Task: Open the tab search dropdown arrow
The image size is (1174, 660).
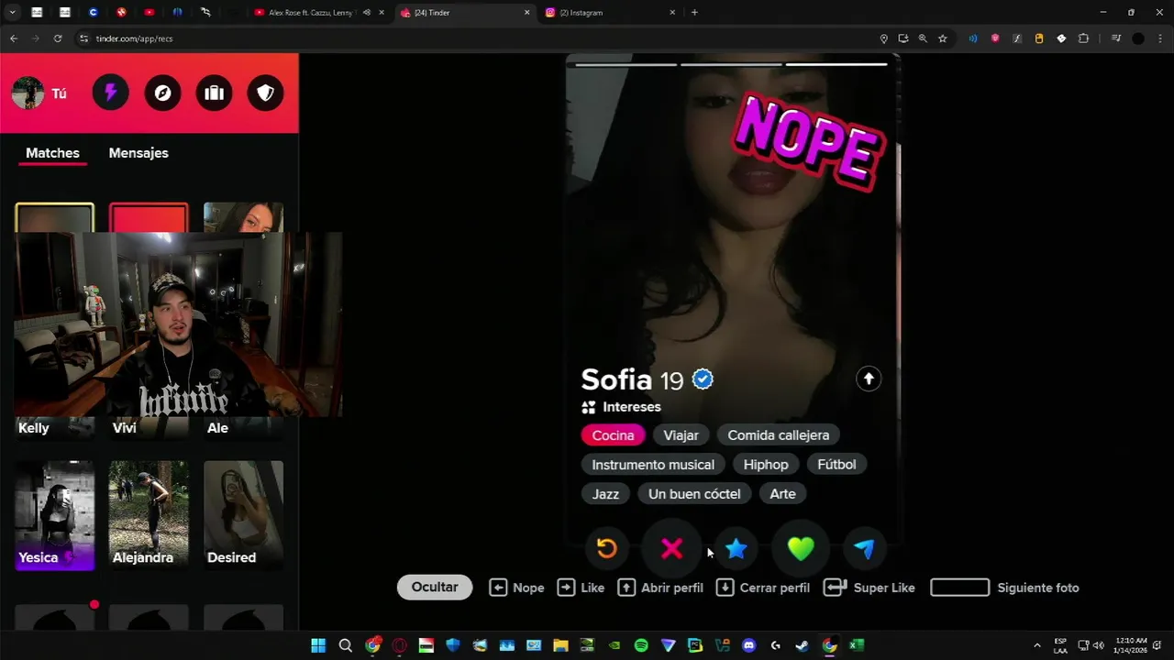Action: click(13, 13)
